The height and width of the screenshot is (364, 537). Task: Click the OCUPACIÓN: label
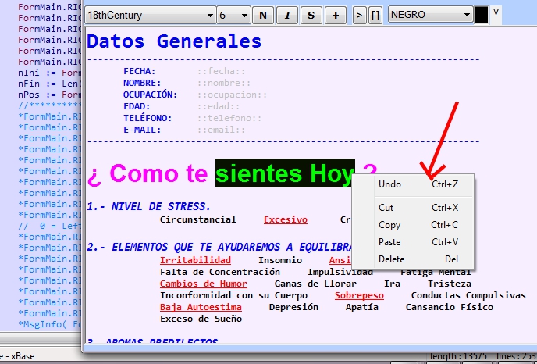[151, 95]
